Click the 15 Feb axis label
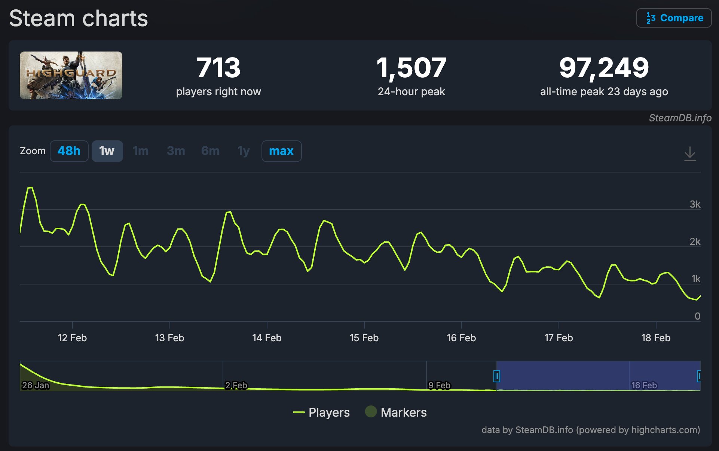719x451 pixels. pos(364,338)
